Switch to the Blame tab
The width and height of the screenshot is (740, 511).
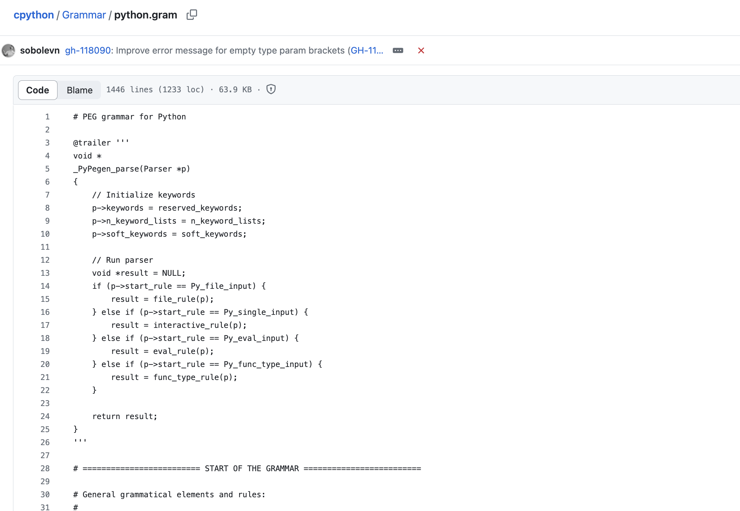(x=80, y=90)
